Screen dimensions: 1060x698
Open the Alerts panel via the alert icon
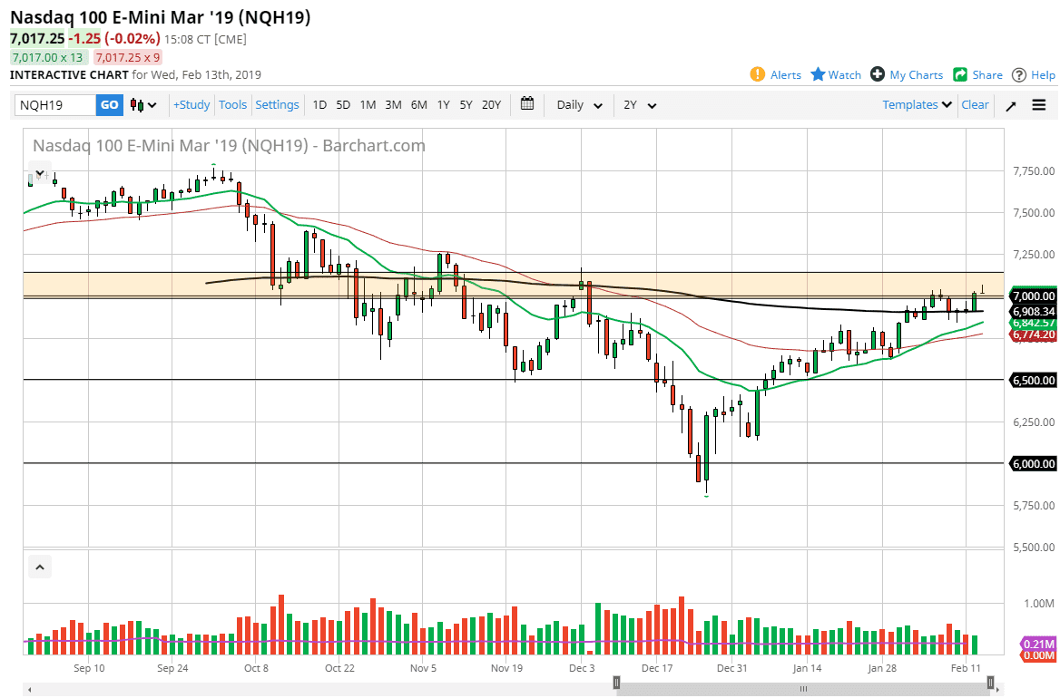(757, 74)
